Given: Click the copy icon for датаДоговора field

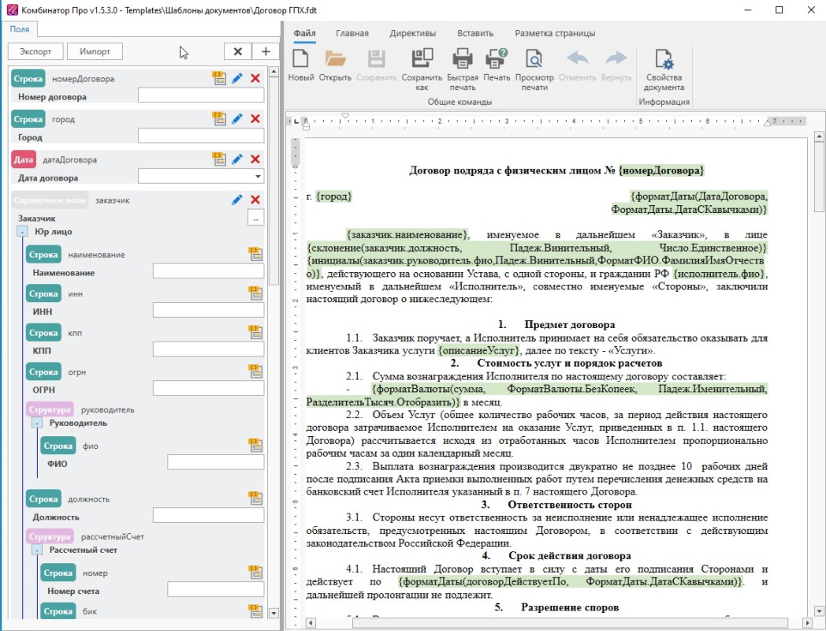Looking at the screenshot, I should coord(219,159).
